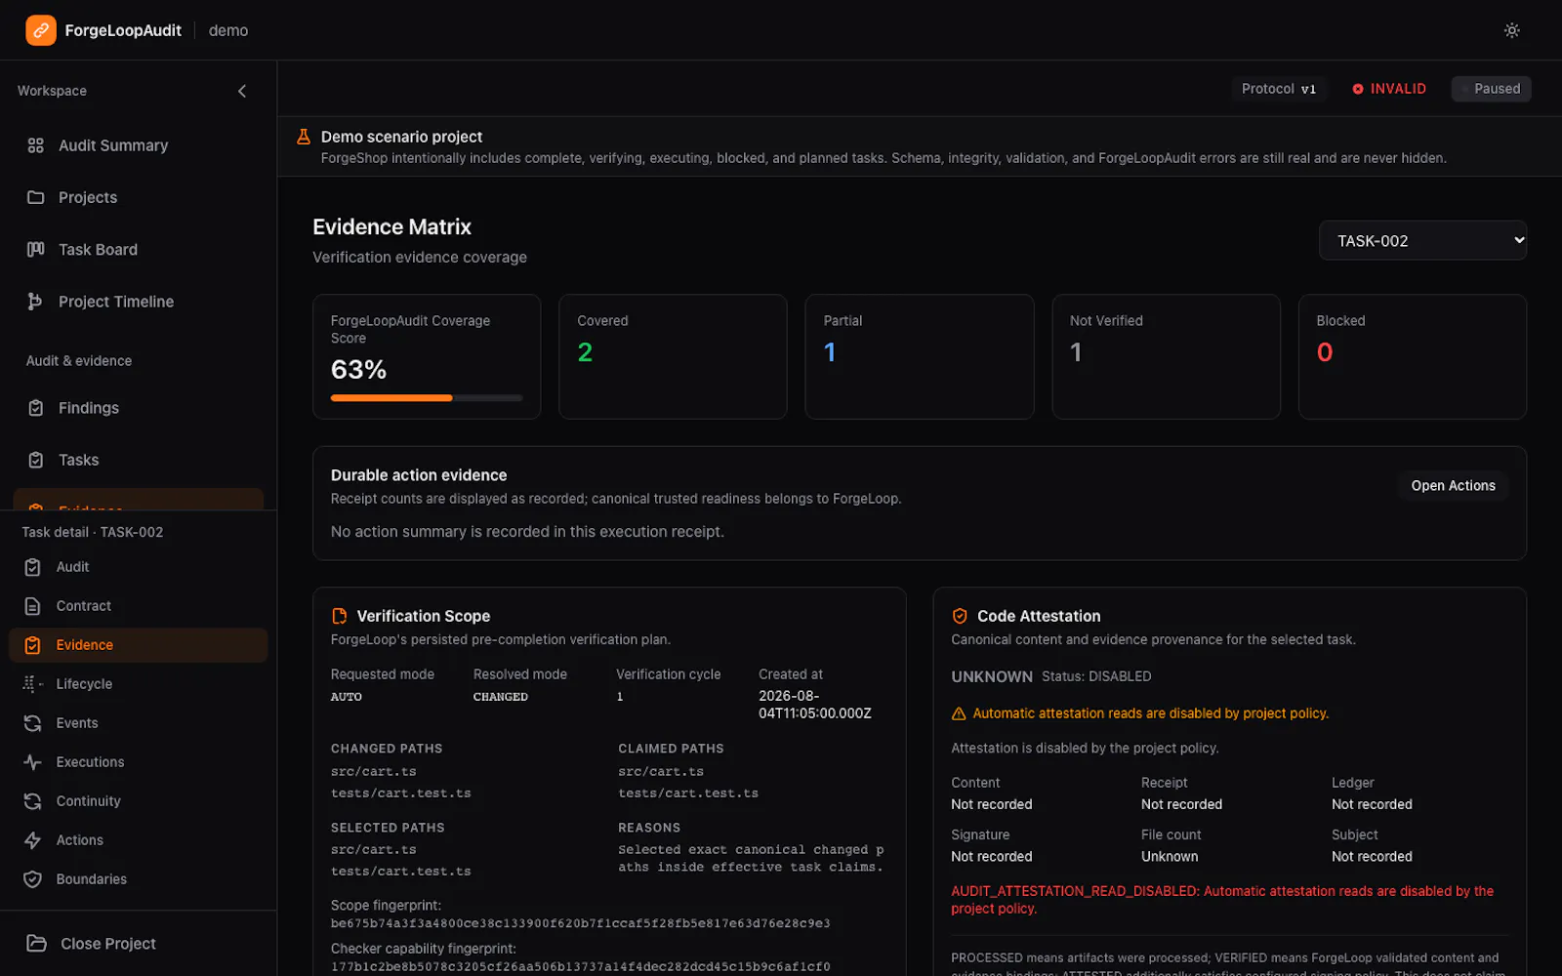Click the Findings clipboard icon

coord(36,408)
